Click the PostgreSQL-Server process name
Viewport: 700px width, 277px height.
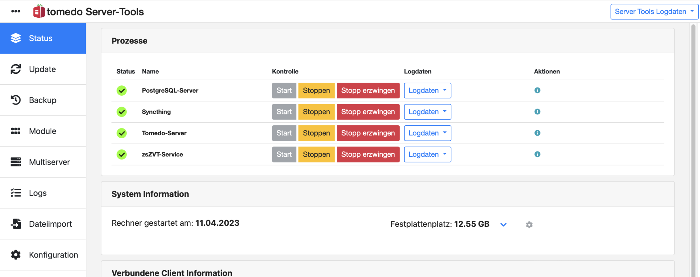click(170, 91)
